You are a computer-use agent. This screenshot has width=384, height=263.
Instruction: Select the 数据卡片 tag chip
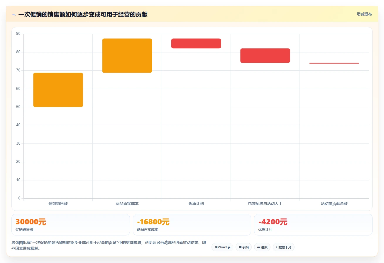point(284,247)
